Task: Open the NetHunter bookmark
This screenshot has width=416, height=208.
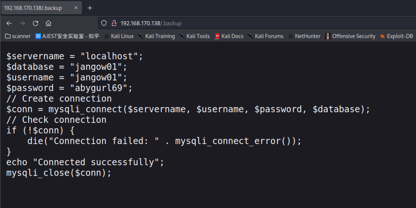Action: [x=304, y=36]
